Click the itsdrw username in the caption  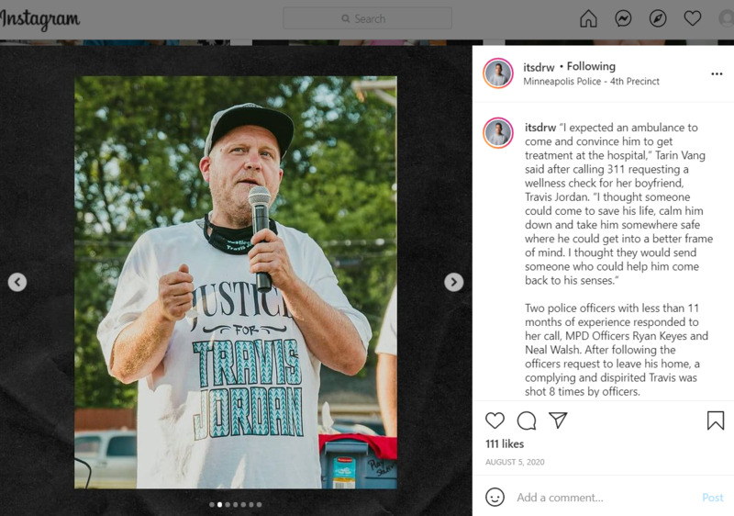point(540,128)
